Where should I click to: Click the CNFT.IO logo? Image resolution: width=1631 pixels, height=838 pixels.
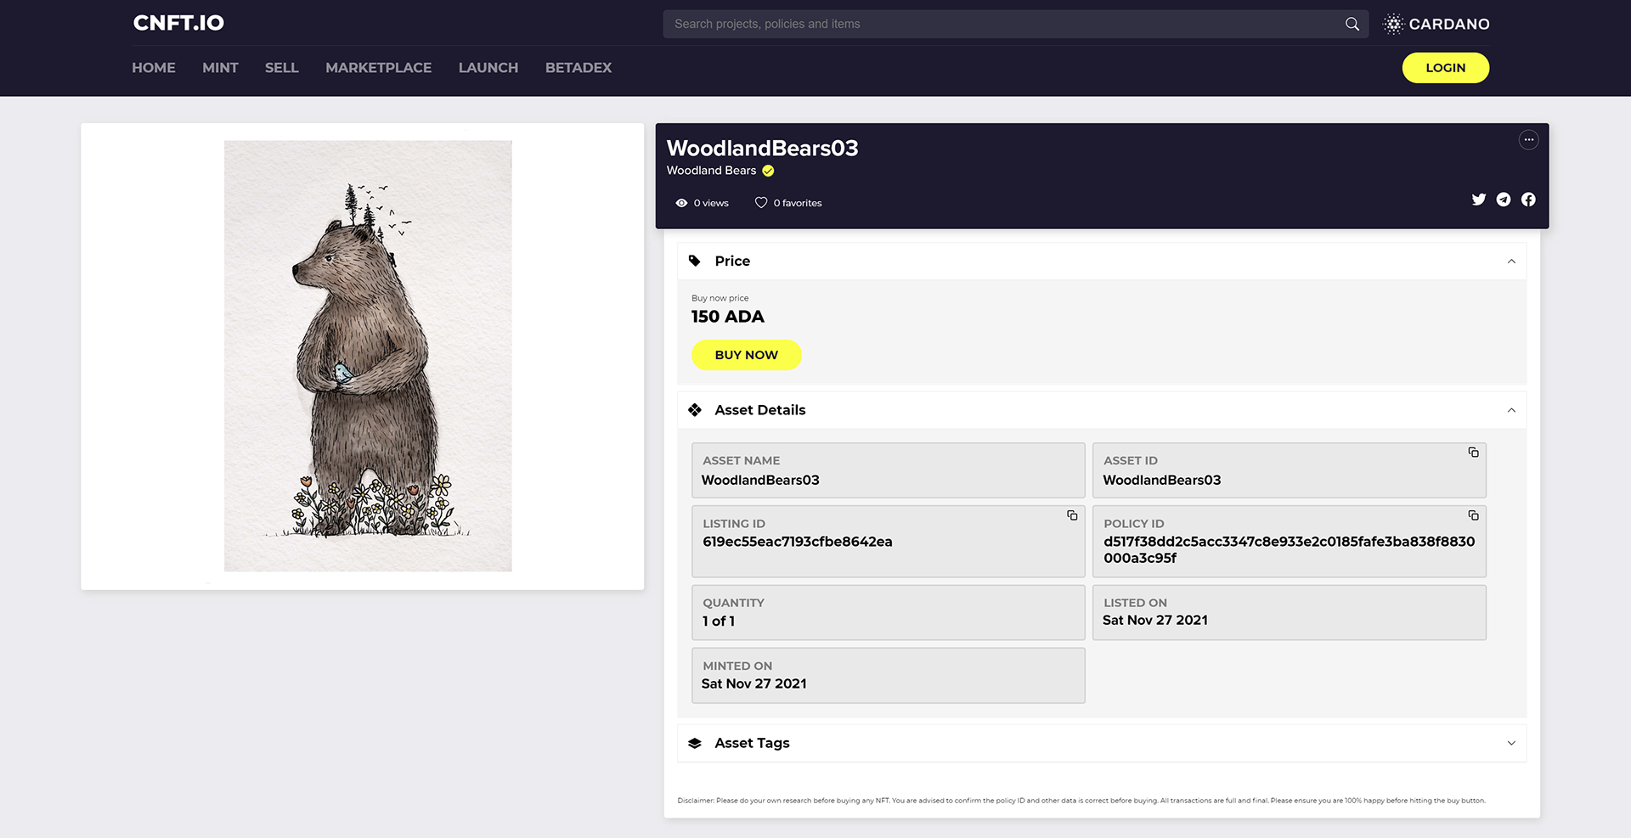178,23
